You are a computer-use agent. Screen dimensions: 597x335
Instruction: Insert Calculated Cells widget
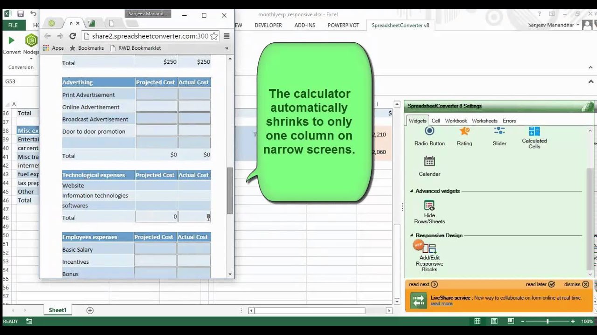point(534,138)
